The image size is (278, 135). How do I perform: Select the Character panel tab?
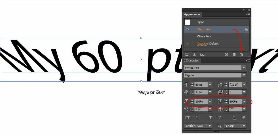tap(192, 61)
